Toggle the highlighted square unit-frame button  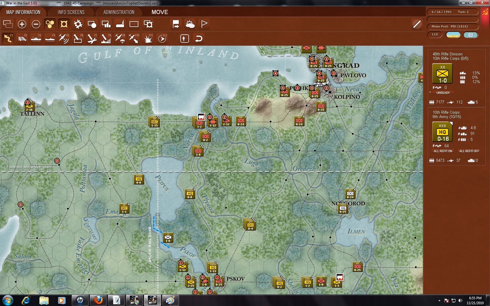click(64, 24)
